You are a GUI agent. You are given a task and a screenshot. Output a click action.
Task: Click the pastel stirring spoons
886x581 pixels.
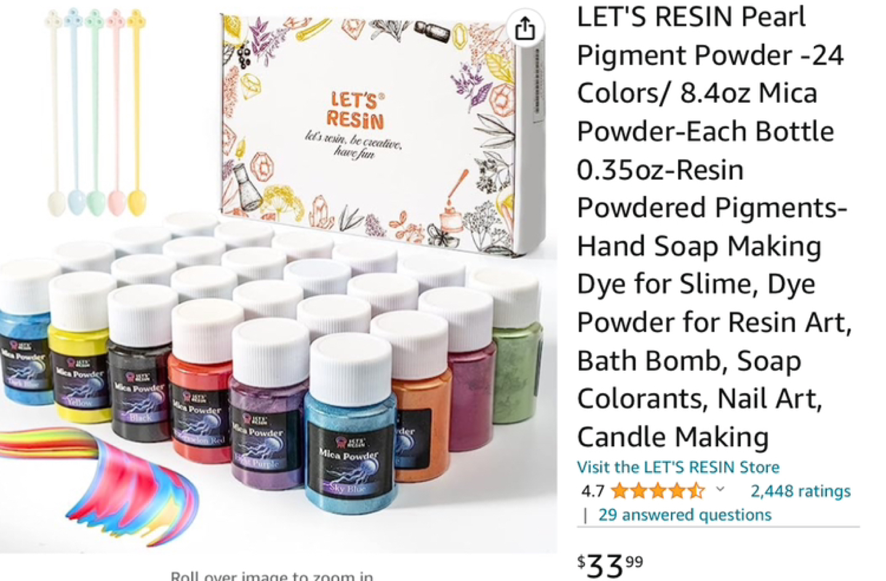point(96,113)
